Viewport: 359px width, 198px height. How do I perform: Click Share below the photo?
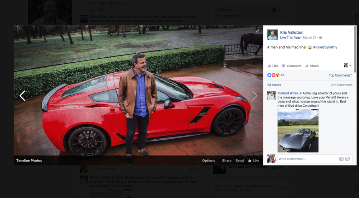coord(227,160)
